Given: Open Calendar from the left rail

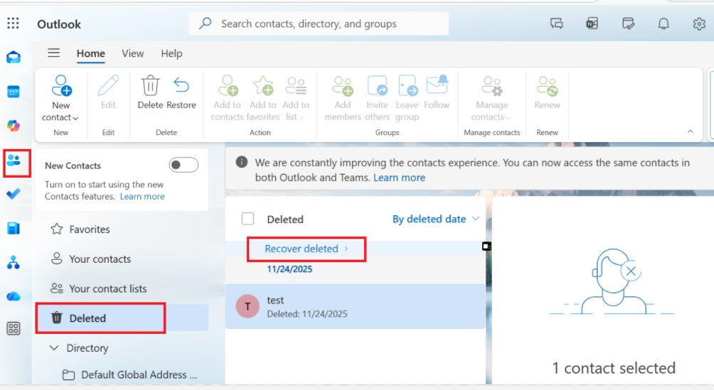Looking at the screenshot, I should tap(14, 92).
